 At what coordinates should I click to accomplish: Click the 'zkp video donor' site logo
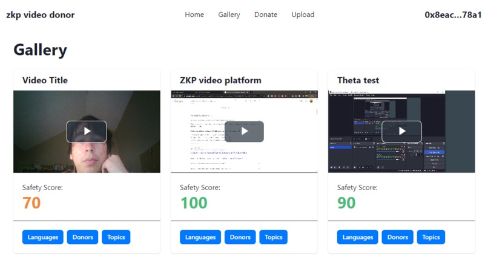tap(41, 14)
